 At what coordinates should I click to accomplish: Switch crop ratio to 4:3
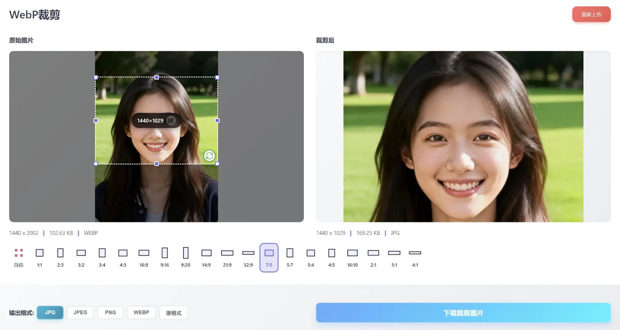point(123,257)
